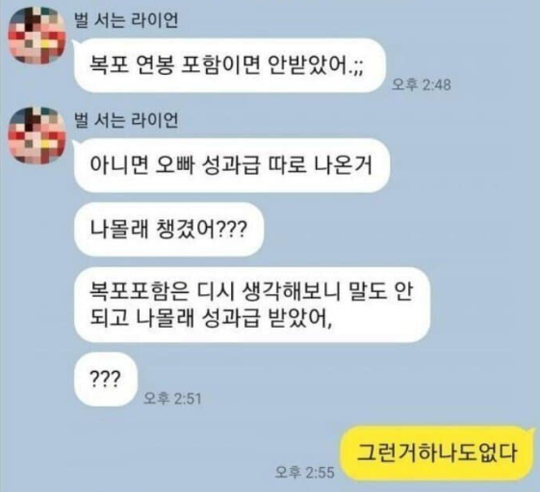This screenshot has height=492, width=540.
Task: Select the message 아니면 오빠 성과급 따로 나온거
Action: [232, 165]
